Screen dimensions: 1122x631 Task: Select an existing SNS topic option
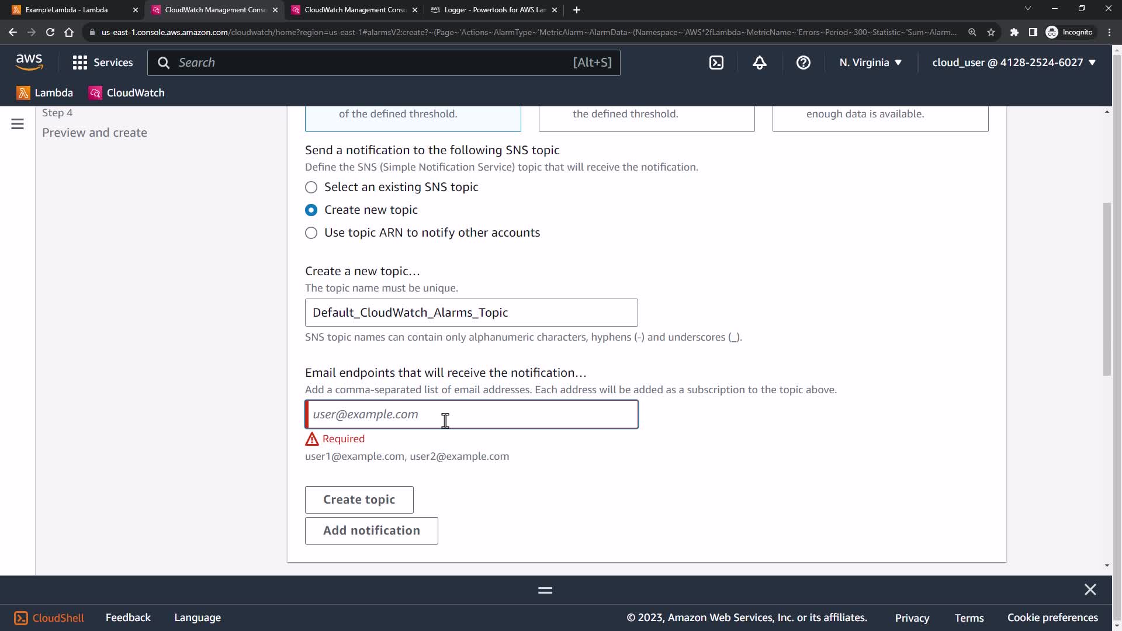(311, 187)
